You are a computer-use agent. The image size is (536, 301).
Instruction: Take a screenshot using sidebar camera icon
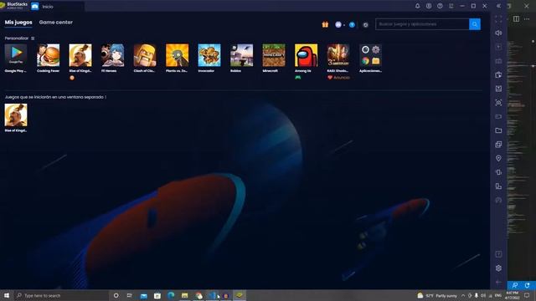pos(498,103)
